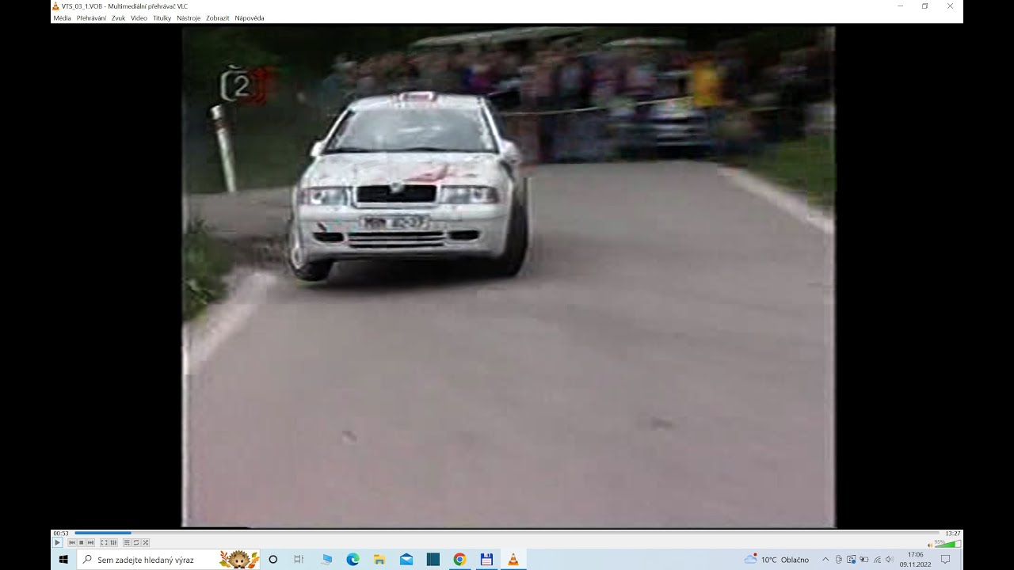
Task: Mute audio via speaker icon
Action: tap(930, 545)
